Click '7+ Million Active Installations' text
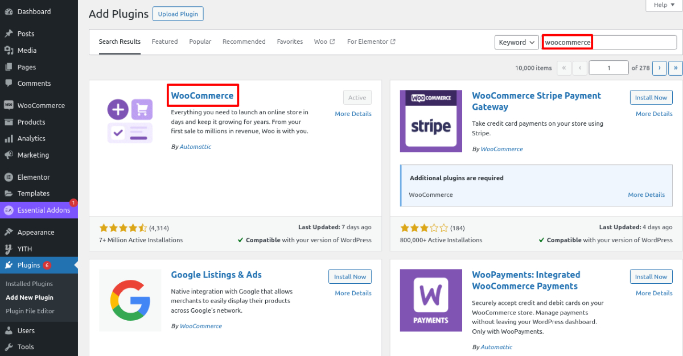This screenshot has width=683, height=356. click(141, 240)
